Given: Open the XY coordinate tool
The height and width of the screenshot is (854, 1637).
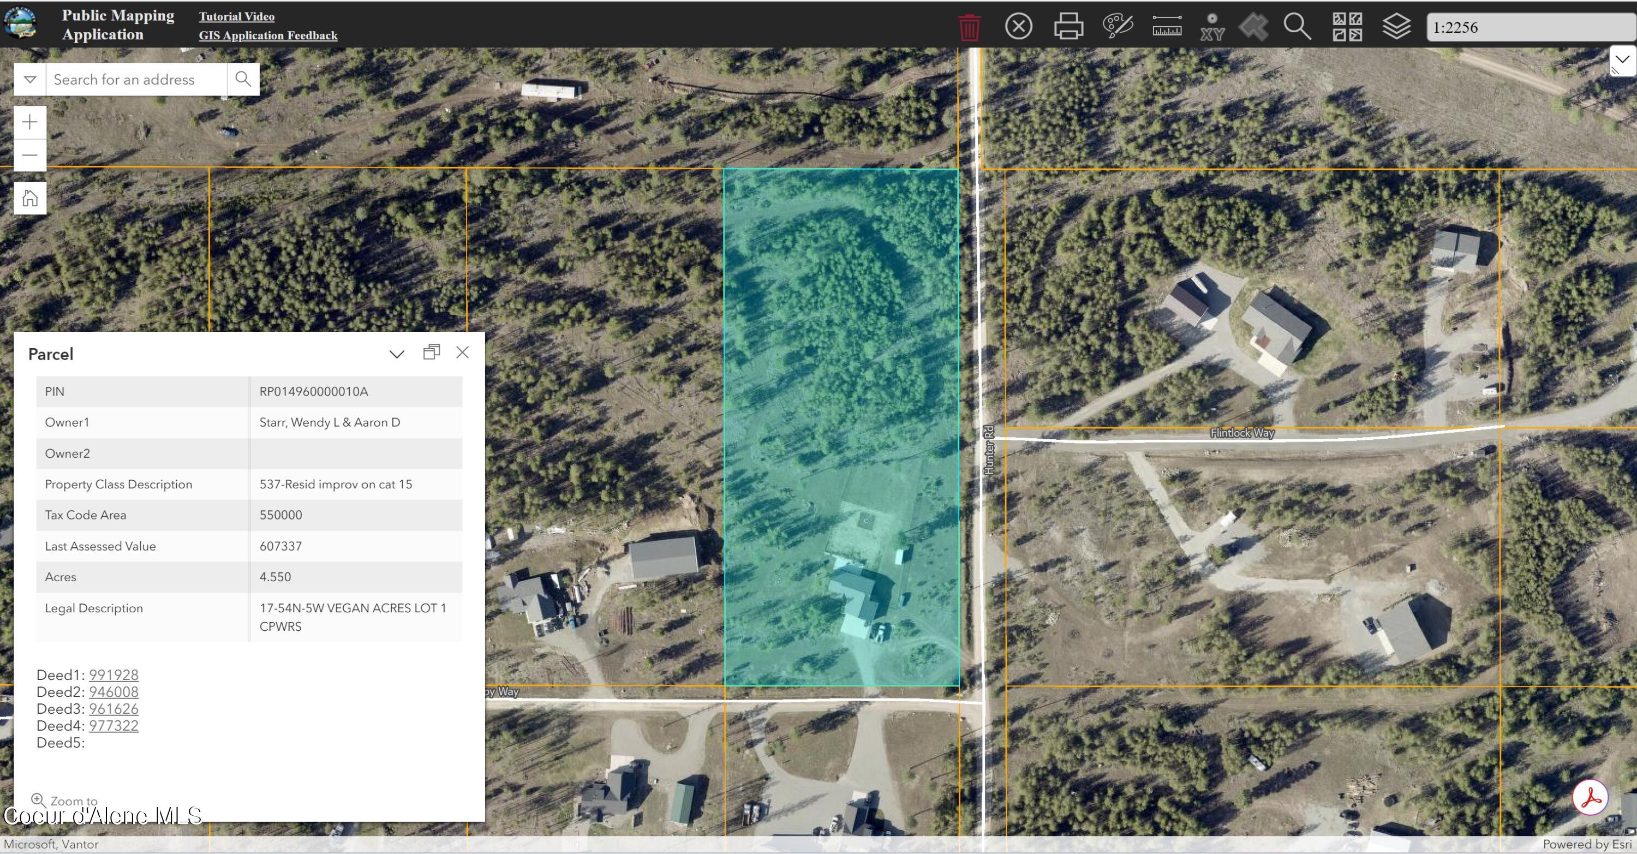Looking at the screenshot, I should (x=1212, y=27).
